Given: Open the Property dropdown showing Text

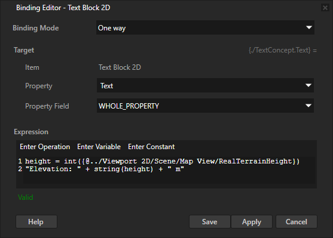Looking at the screenshot, I should pos(205,85).
